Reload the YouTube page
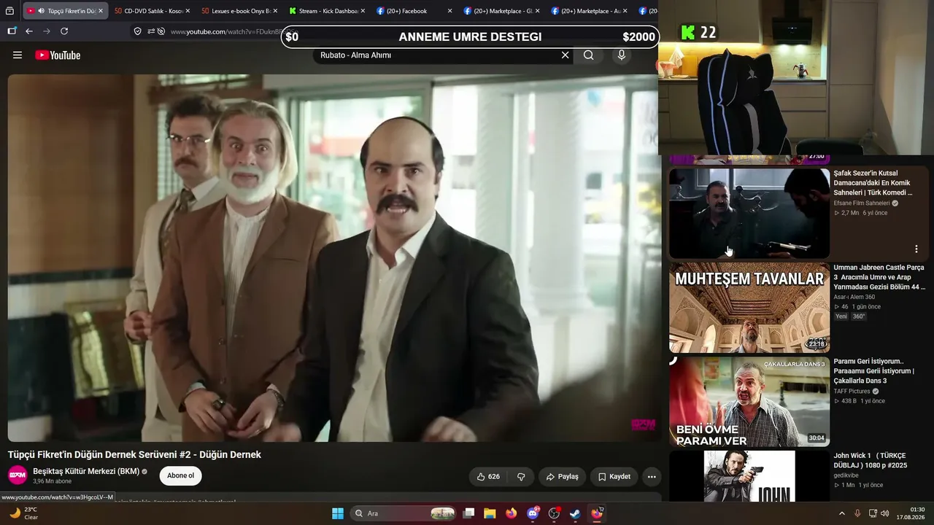 pyautogui.click(x=64, y=31)
